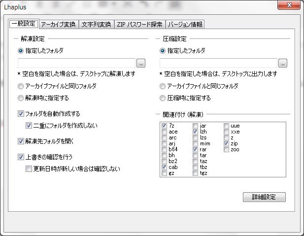Check uue file association
This screenshot has width=304, height=236.
pos(226,126)
